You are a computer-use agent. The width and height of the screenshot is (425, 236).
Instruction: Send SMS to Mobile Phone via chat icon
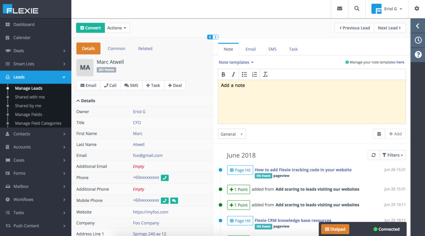(174, 201)
